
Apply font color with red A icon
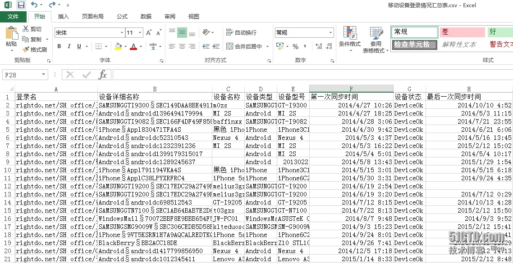[x=133, y=46]
